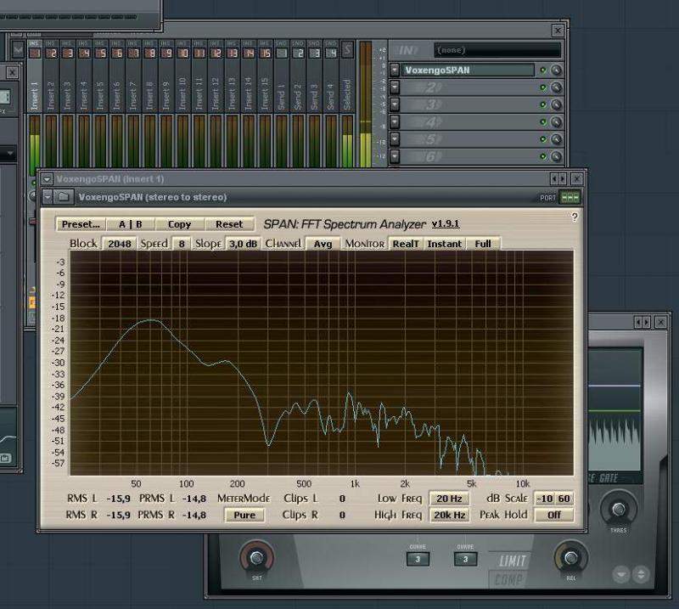Select the RealT monitor mode
This screenshot has width=679, height=609.
(x=405, y=244)
